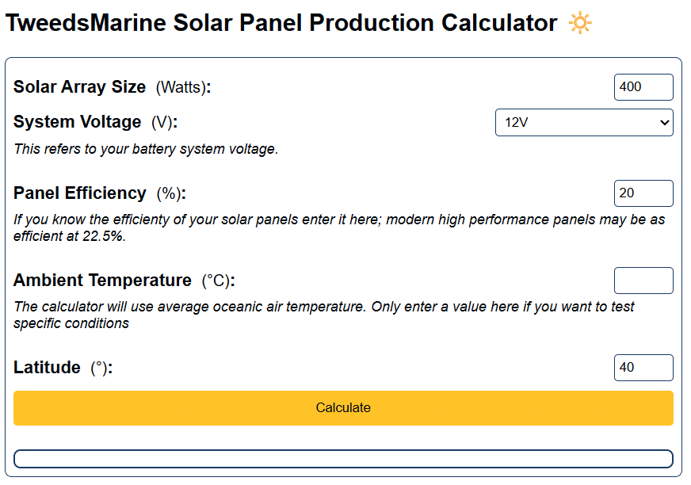Screen dimensions: 691x485
Task: Click the Panel Efficiency field showing 20
Action: coord(643,193)
